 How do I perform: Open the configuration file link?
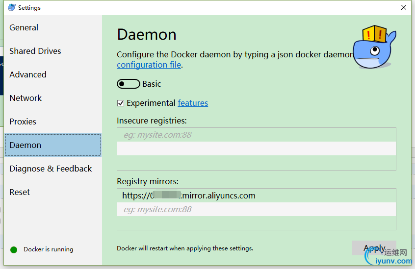pos(149,65)
